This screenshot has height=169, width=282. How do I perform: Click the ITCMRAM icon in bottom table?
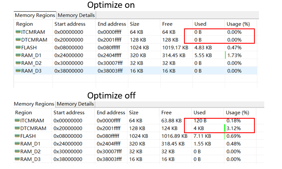click(17, 120)
